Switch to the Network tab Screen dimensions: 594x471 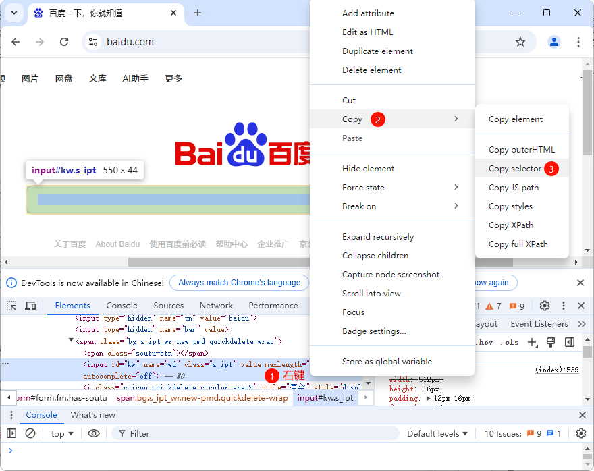click(216, 306)
